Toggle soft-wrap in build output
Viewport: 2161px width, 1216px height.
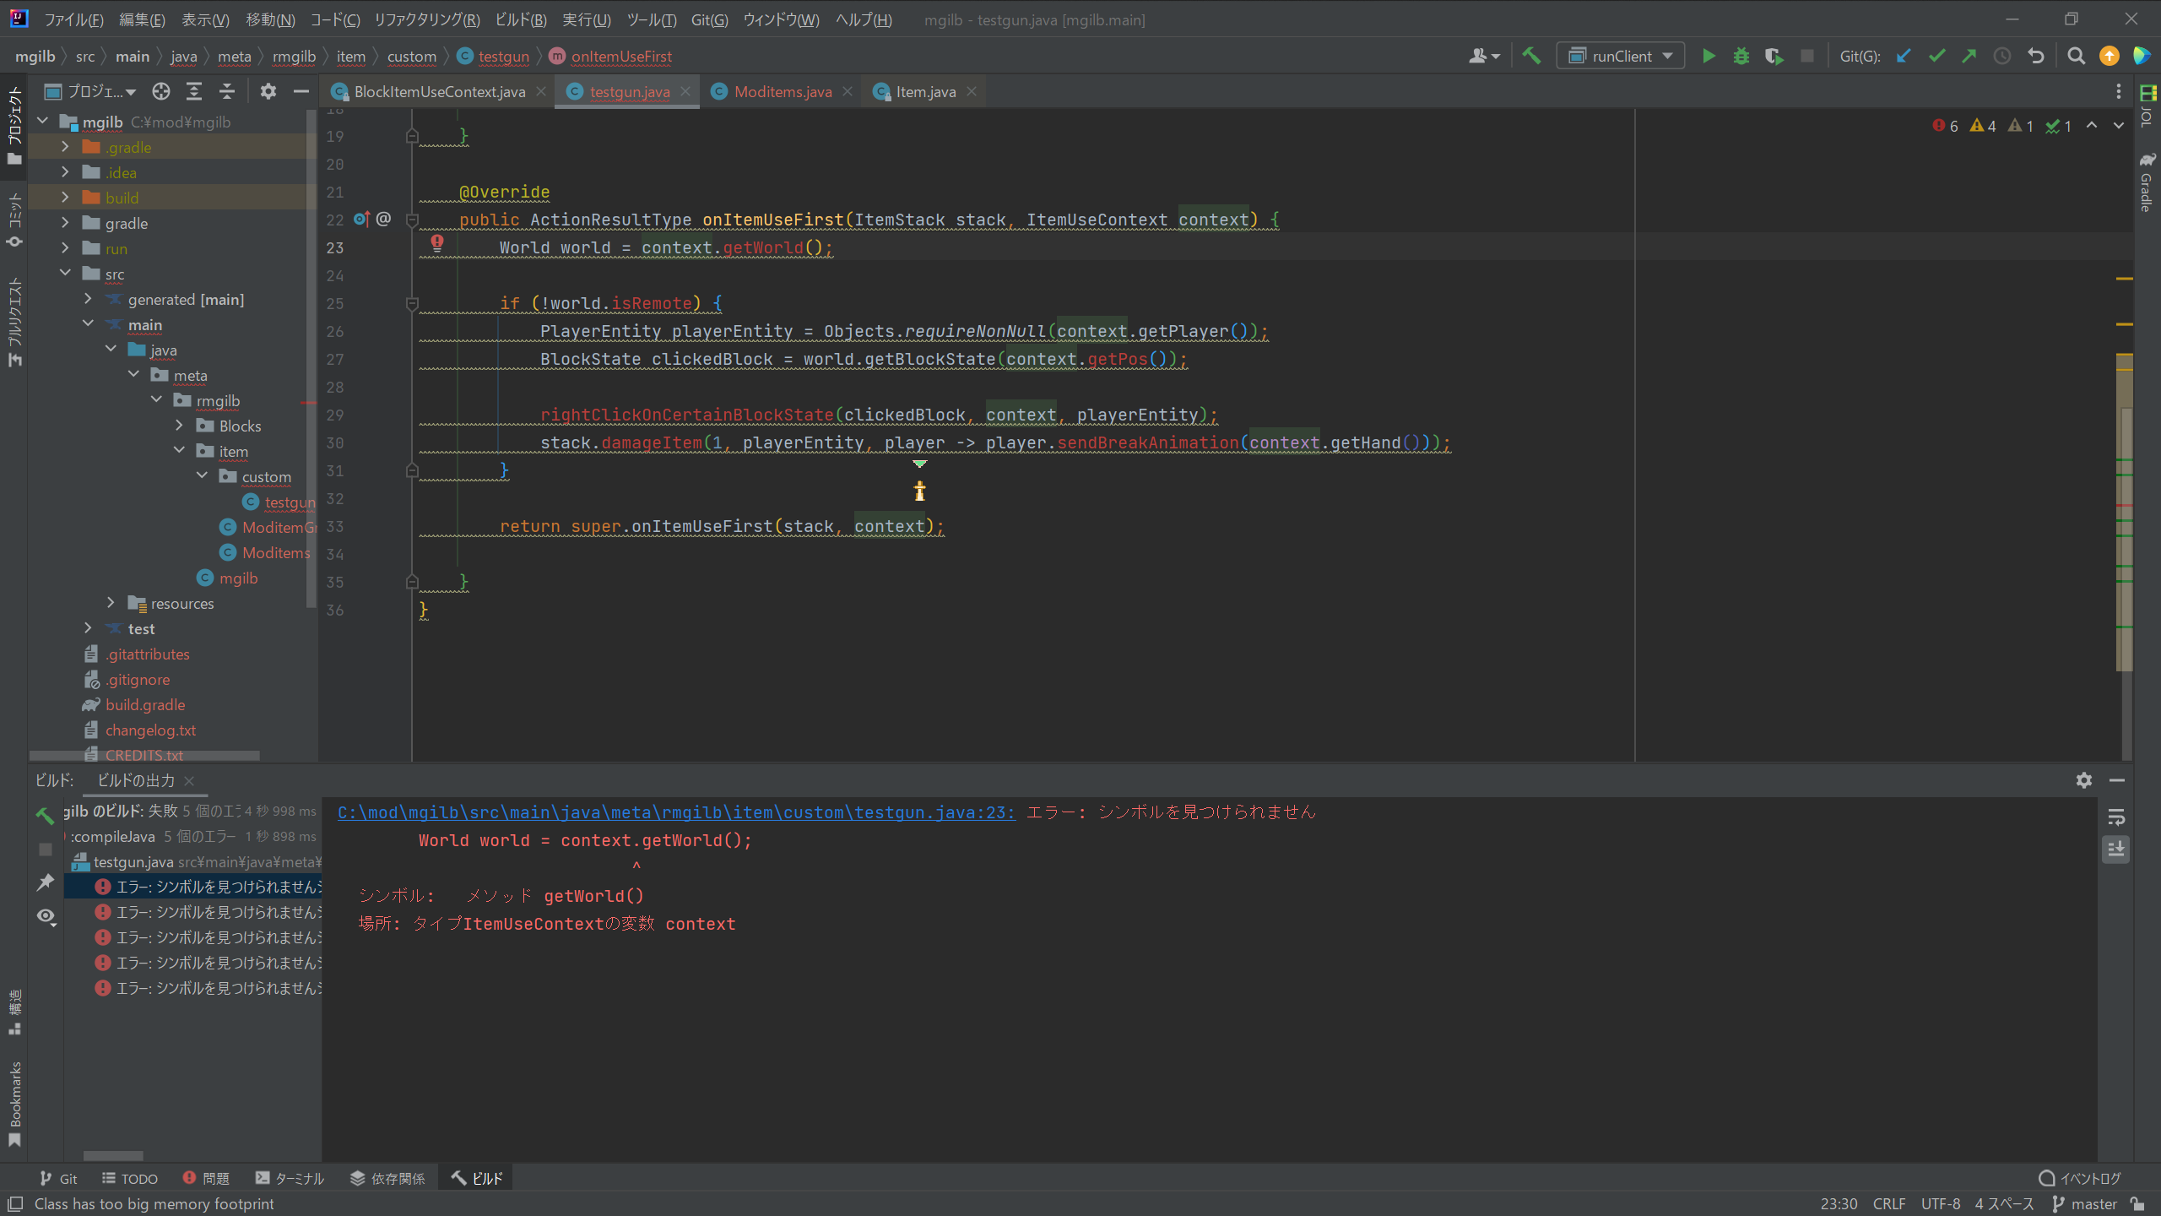click(x=2116, y=817)
